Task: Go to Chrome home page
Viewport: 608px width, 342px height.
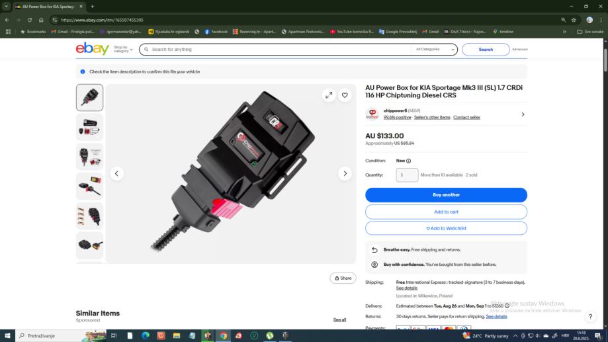Action: coord(41,20)
